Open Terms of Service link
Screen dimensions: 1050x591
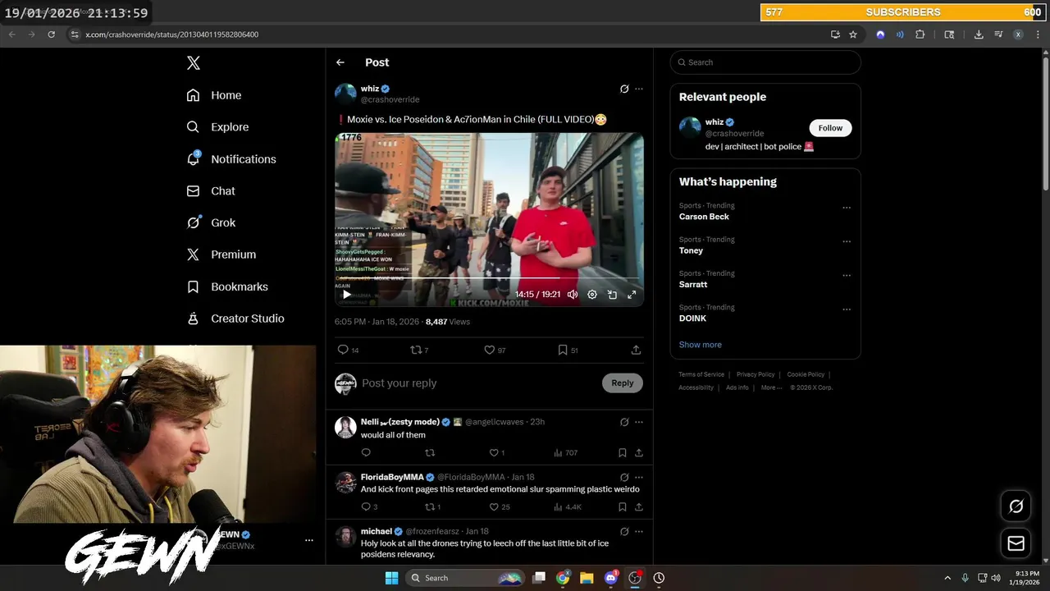[x=701, y=374]
